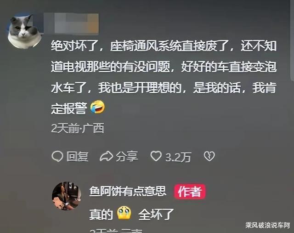Viewport: 294px width, 233px height.
Task: Click the 分享 text label
Action: coord(127,156)
